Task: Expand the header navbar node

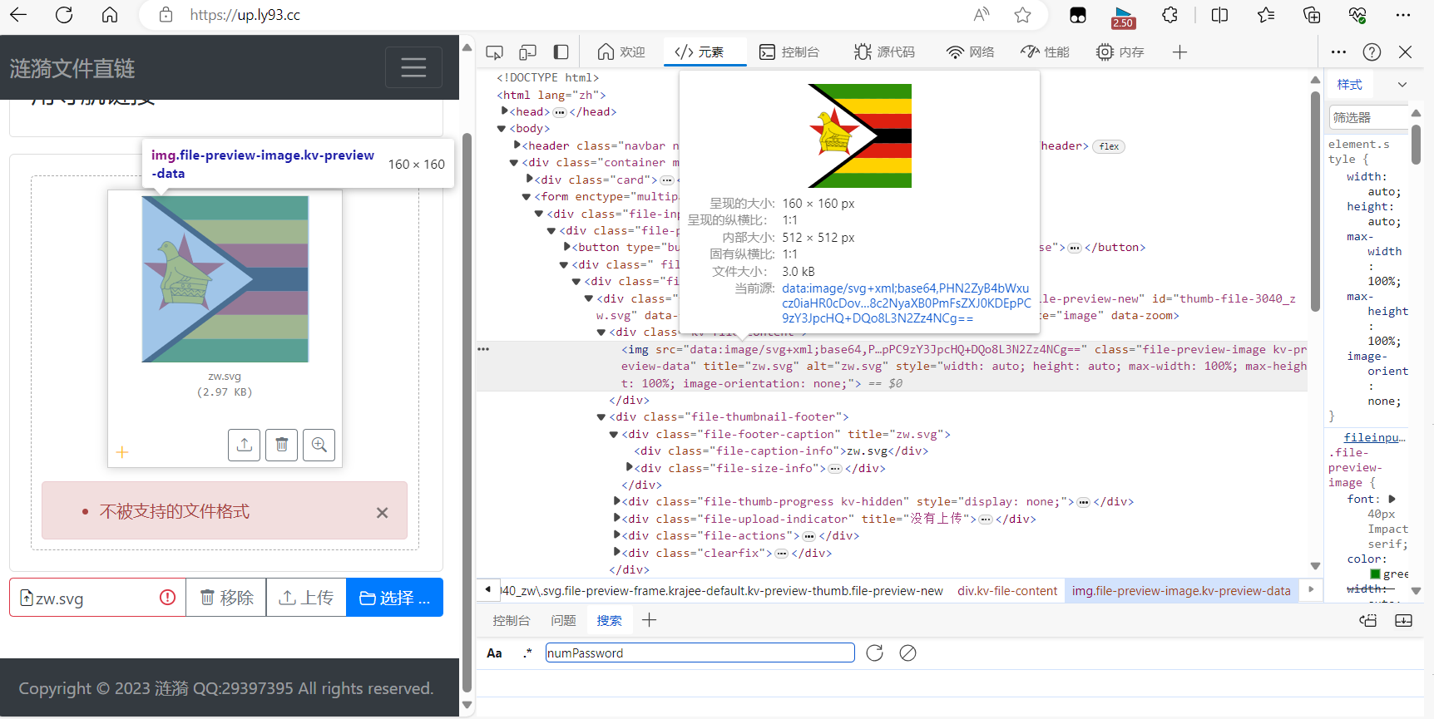Action: 517,145
